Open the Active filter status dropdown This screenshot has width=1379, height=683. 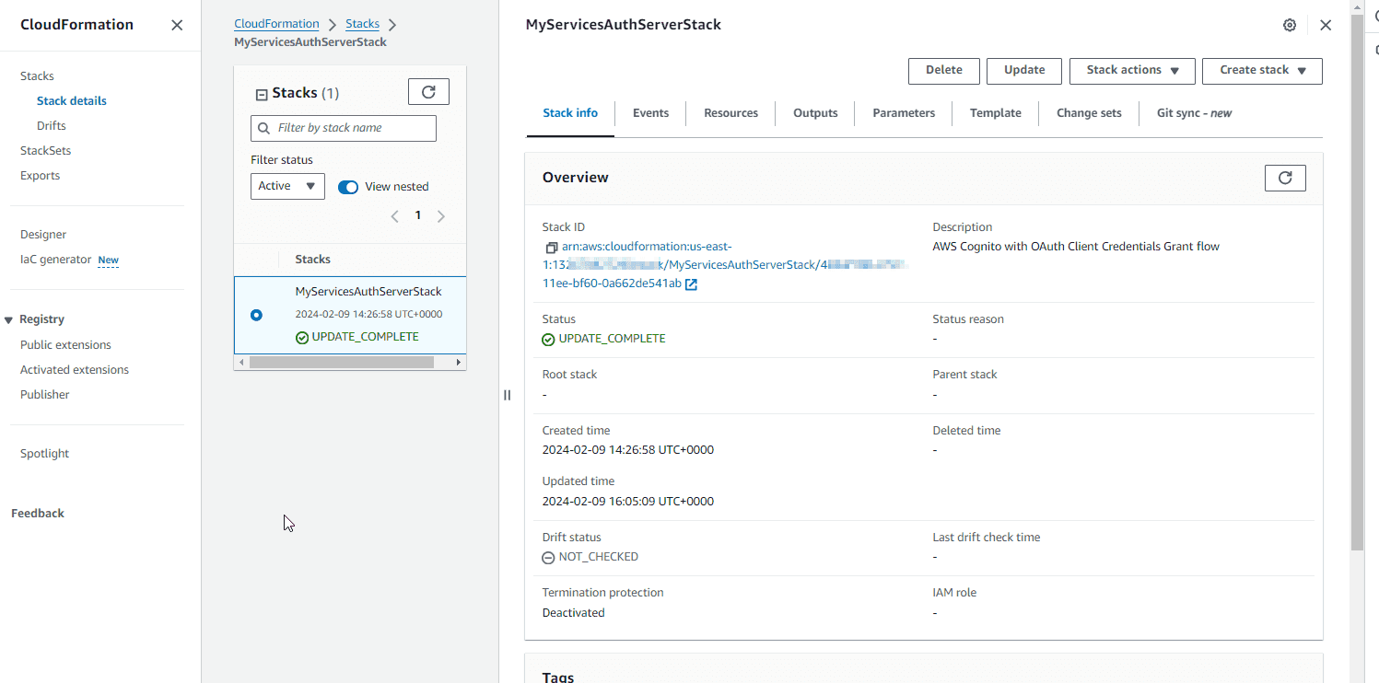[287, 186]
